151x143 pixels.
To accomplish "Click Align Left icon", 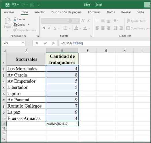I will click(x=97, y=28).
